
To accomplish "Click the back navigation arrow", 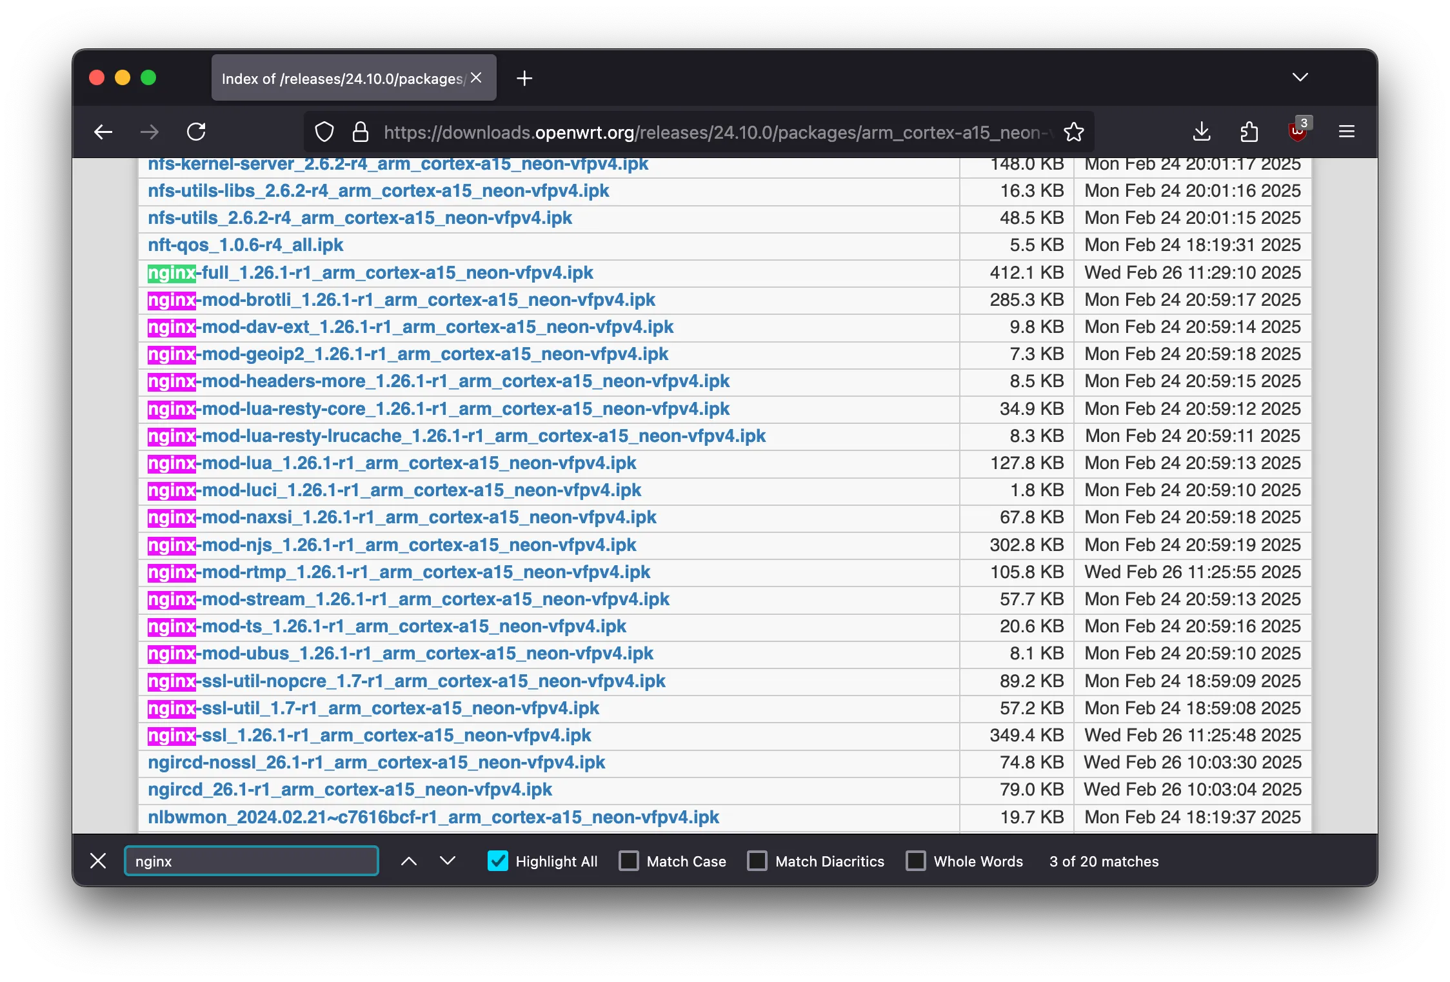I will click(103, 132).
